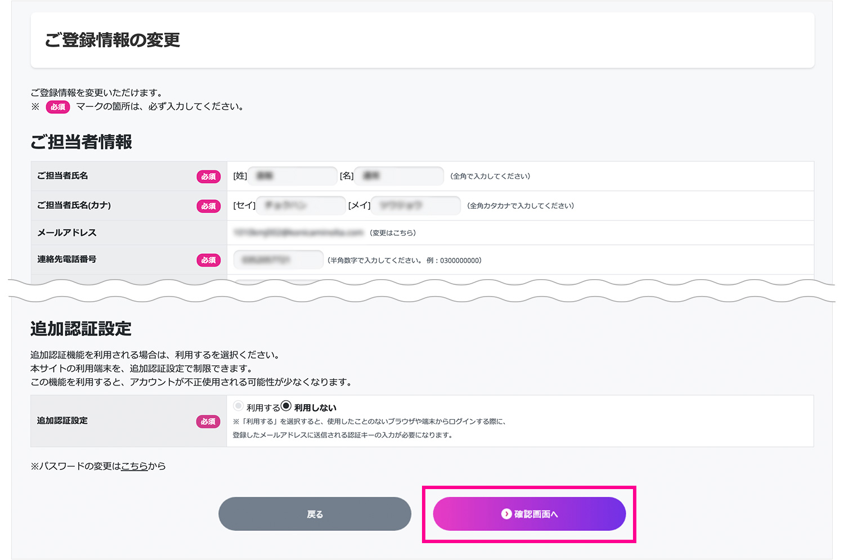
Task: Click the blurred email address text
Action: tap(298, 232)
